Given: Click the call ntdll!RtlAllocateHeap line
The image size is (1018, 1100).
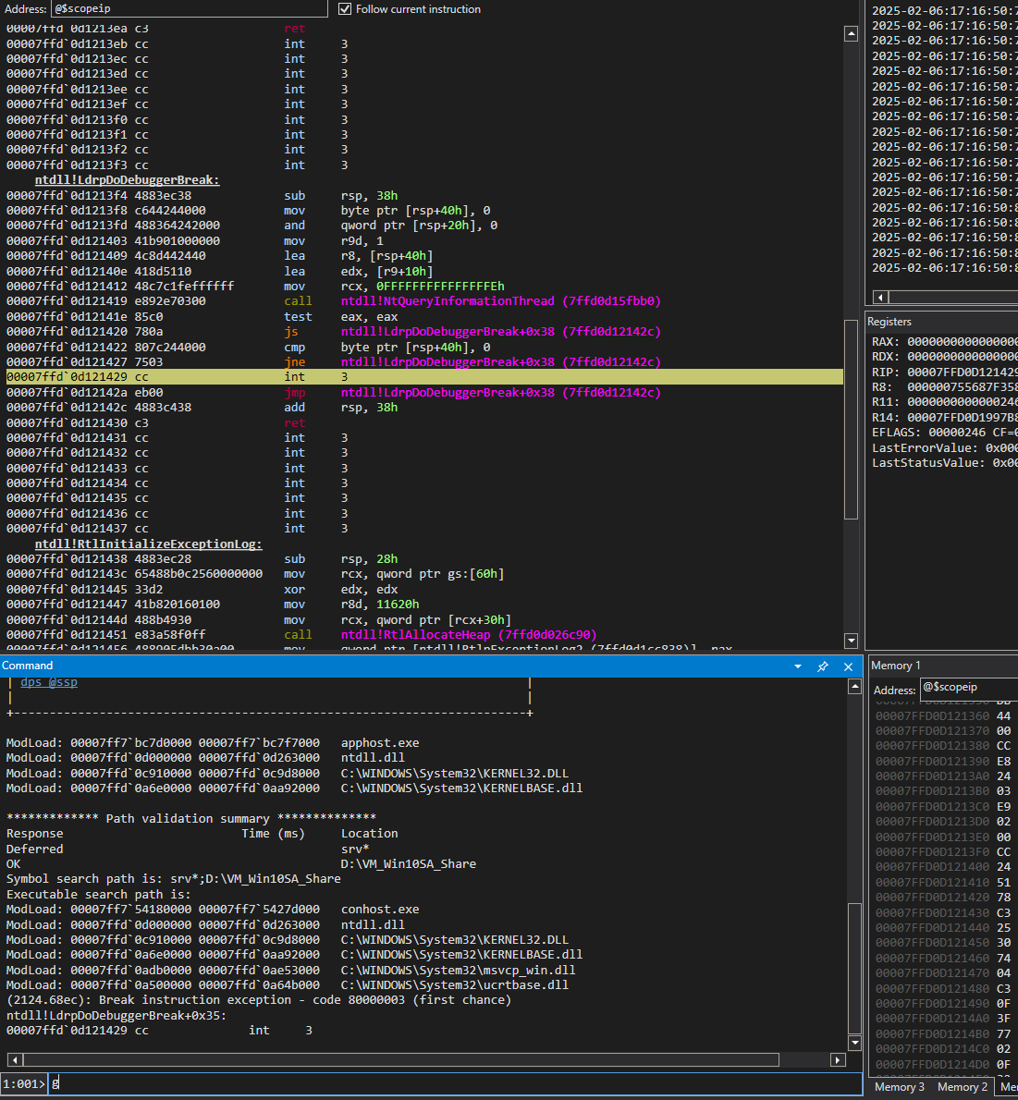Looking at the screenshot, I should click(301, 634).
